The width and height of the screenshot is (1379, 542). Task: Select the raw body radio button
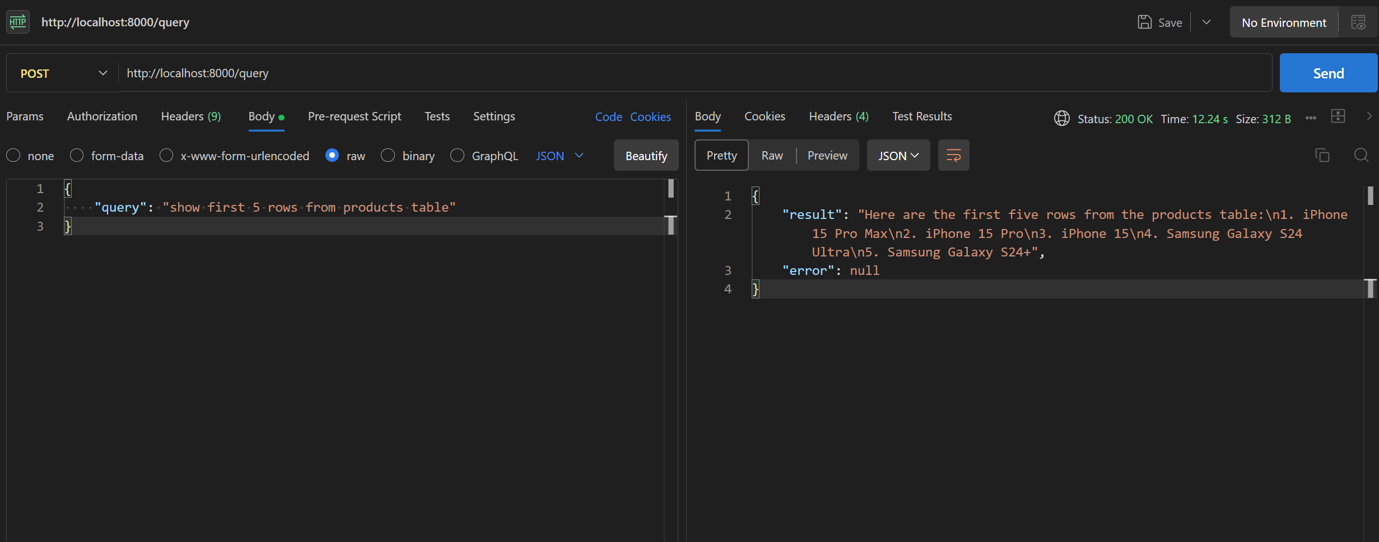click(x=332, y=156)
